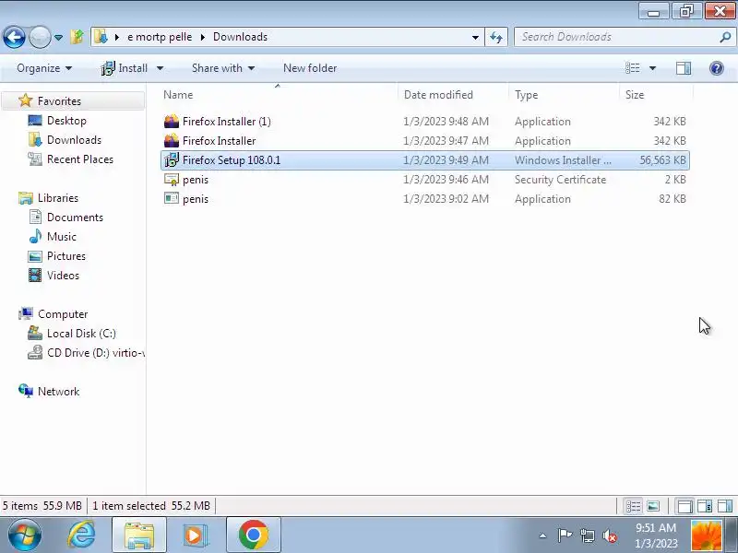Click the Install toolbar button
Screen dimensions: 738x553
click(125, 68)
